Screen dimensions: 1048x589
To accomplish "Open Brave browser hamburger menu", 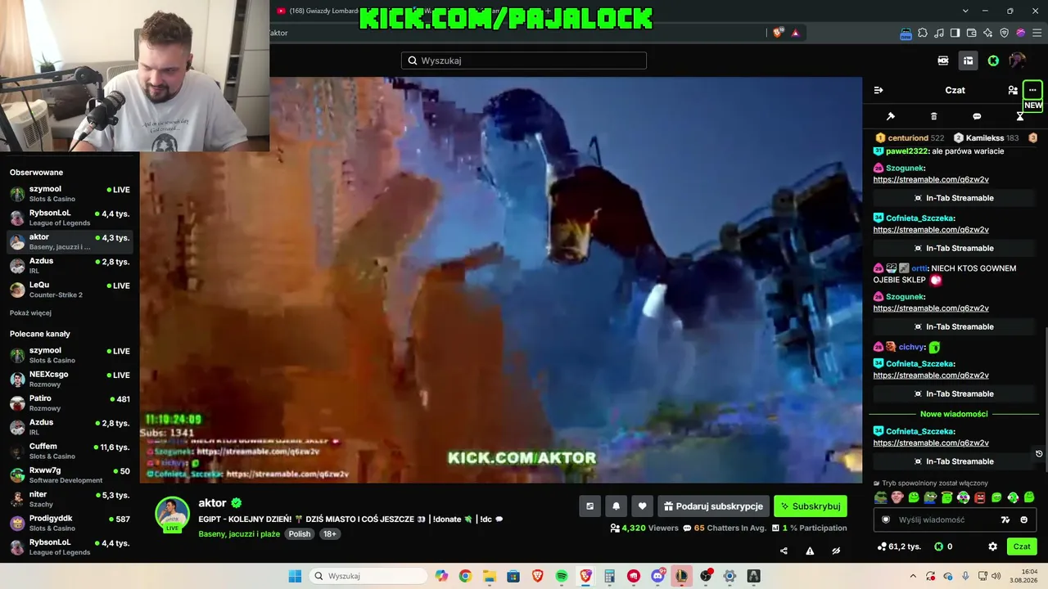I will point(1037,33).
